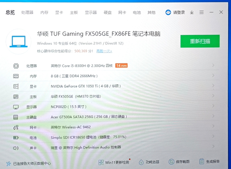The width and height of the screenshot is (231, 169).
Task: Click the 保存截图 screenshot icon
Action: click(171, 162)
